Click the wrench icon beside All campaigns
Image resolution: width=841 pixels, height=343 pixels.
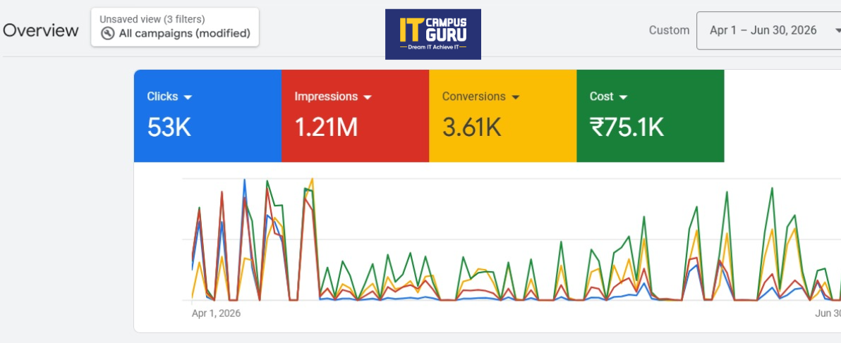point(107,34)
